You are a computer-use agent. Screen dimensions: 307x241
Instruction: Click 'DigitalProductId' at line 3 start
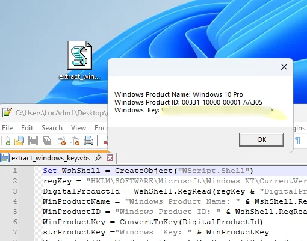tap(81, 191)
